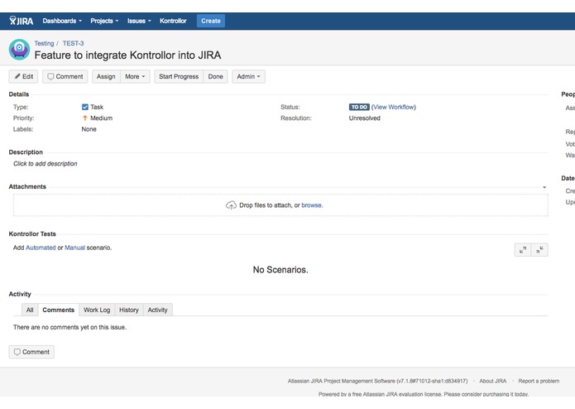This screenshot has height=409, width=575.
Task: Open the Attachments options arrow
Action: pyautogui.click(x=544, y=187)
